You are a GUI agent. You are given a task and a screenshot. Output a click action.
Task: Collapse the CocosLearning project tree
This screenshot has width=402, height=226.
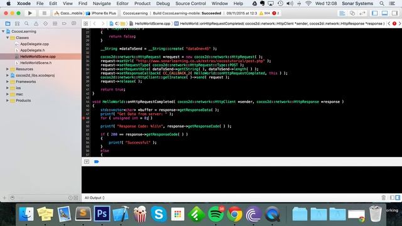coord(3,31)
